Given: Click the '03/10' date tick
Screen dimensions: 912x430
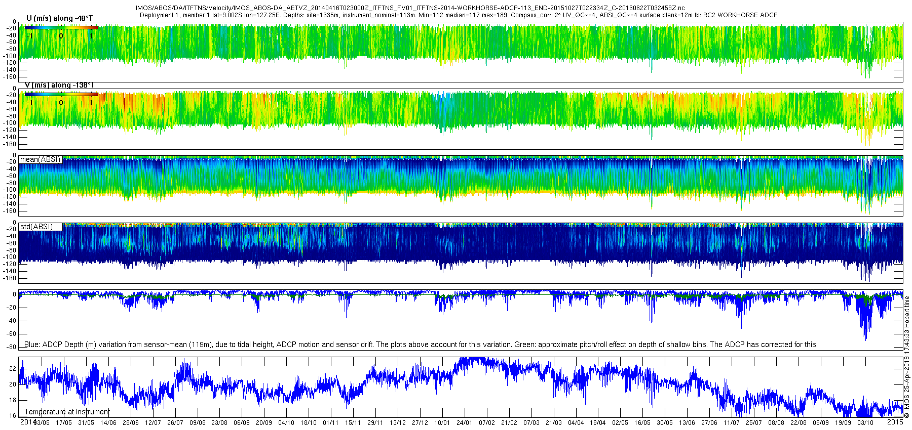Looking at the screenshot, I should point(865,423).
